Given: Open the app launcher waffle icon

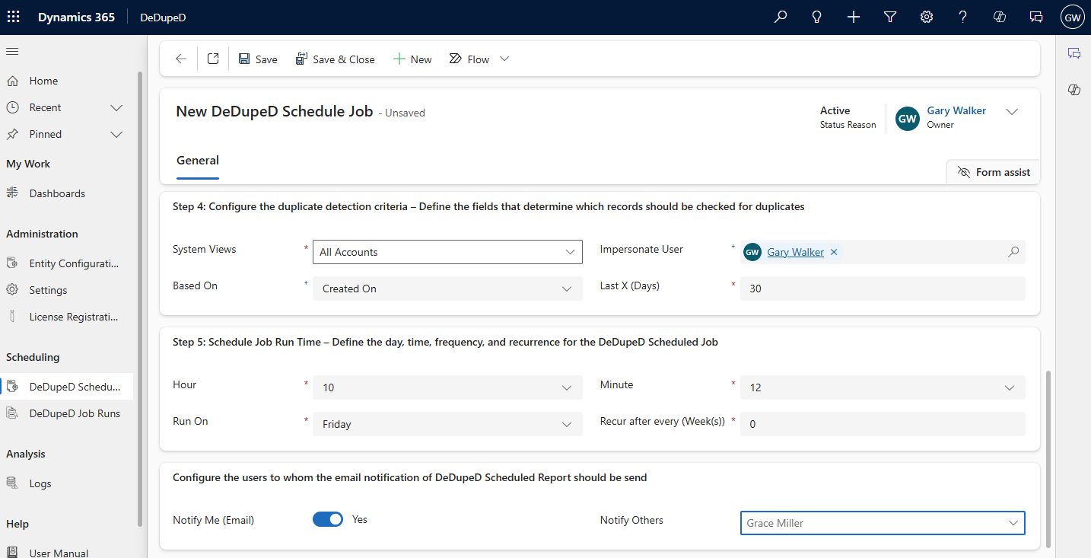Looking at the screenshot, I should [x=14, y=17].
